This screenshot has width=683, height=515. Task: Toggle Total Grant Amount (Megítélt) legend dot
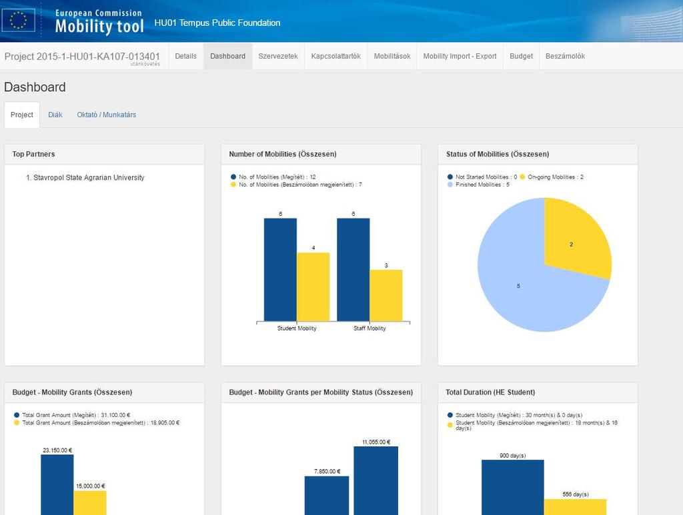tap(17, 415)
